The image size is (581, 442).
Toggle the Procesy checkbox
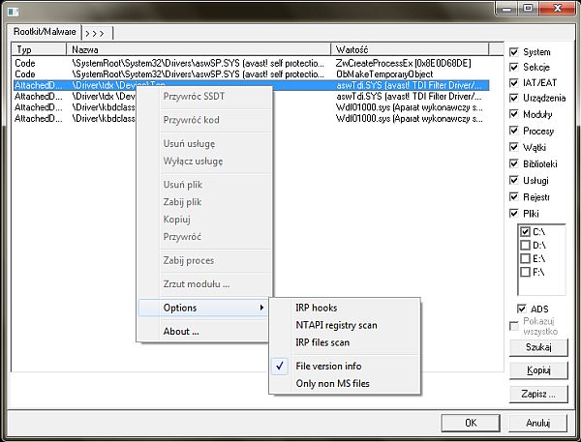point(513,131)
